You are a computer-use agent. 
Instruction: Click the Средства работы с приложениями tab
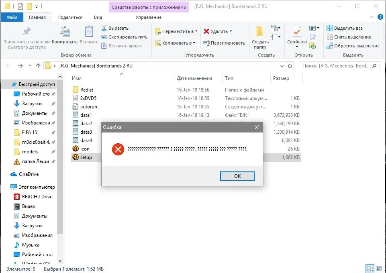[x=149, y=7]
